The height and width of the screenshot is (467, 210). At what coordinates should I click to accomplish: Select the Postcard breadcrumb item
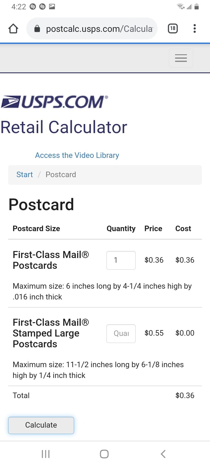tap(61, 175)
